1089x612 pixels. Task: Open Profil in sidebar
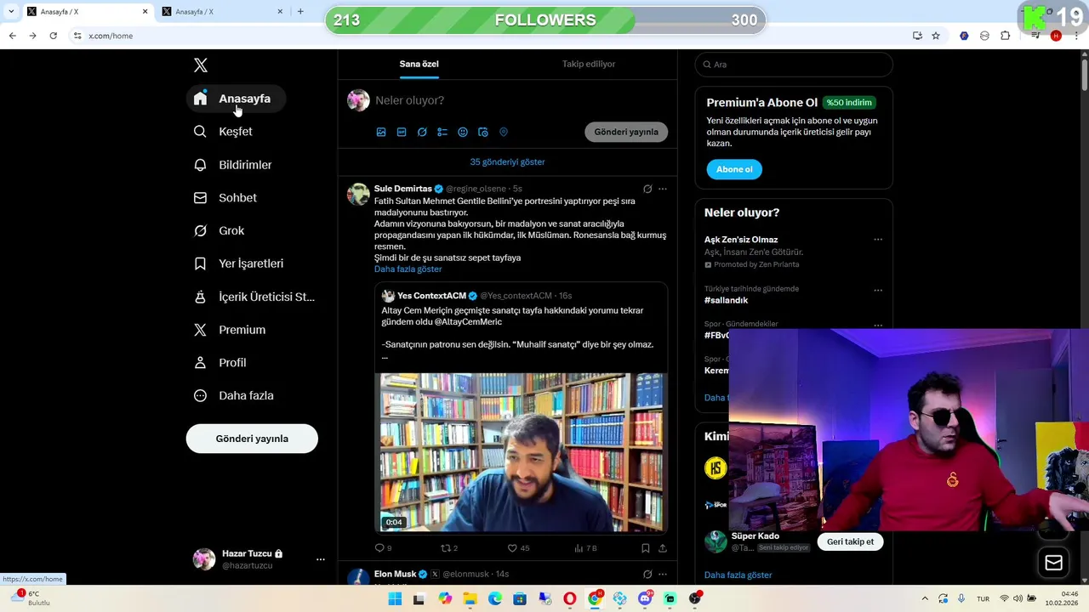[x=221, y=363]
